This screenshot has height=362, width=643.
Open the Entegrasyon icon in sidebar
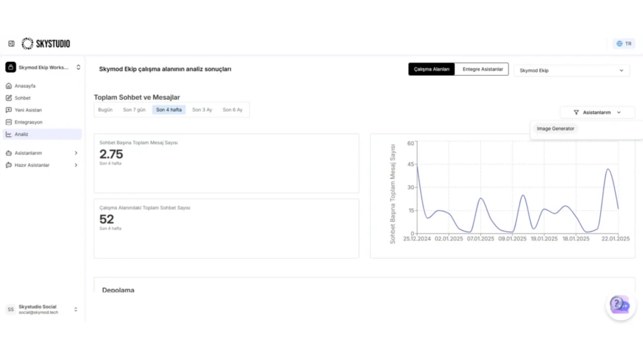coord(9,122)
